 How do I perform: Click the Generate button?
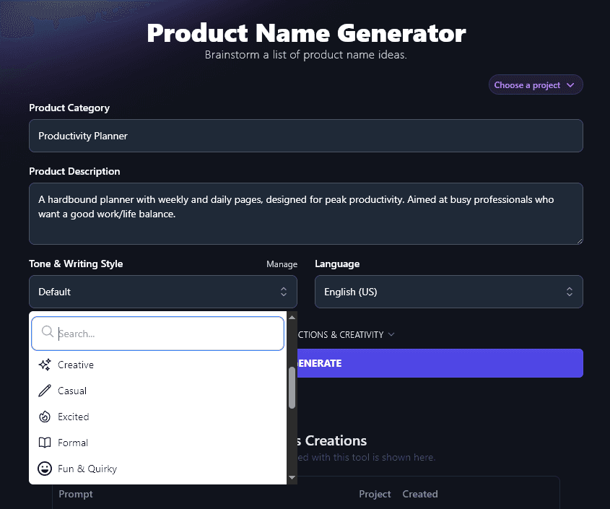(449, 363)
